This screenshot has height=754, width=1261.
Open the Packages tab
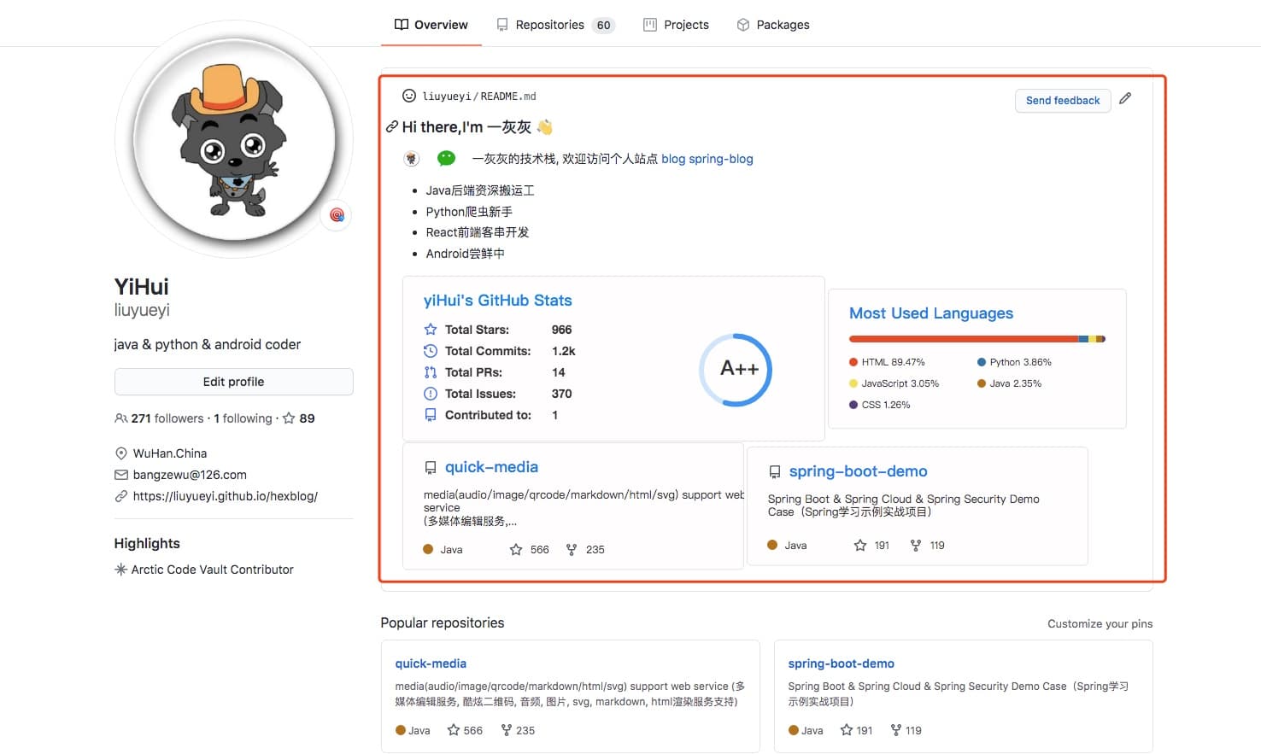(772, 25)
